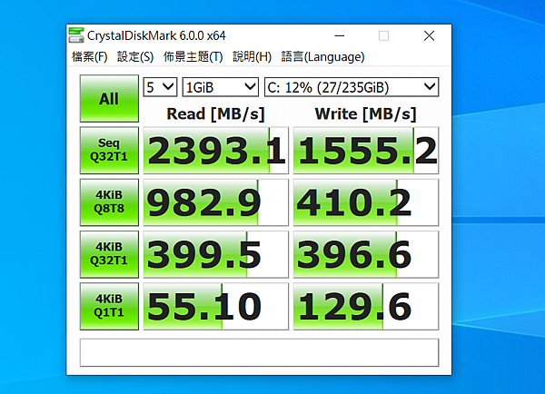
Task: Click the 4KiB Q8T8 write value 410.2
Action: point(366,202)
